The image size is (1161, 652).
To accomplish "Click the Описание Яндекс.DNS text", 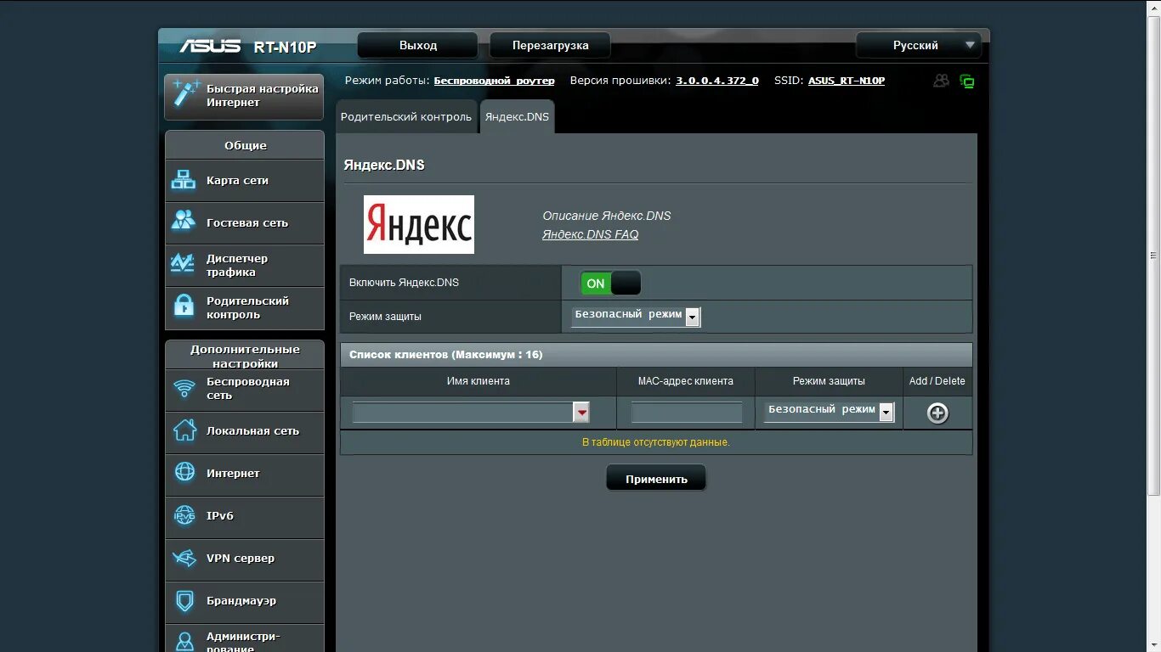I will [x=607, y=216].
